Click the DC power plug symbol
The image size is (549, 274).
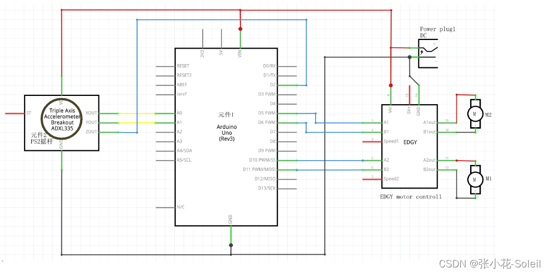coord(428,54)
